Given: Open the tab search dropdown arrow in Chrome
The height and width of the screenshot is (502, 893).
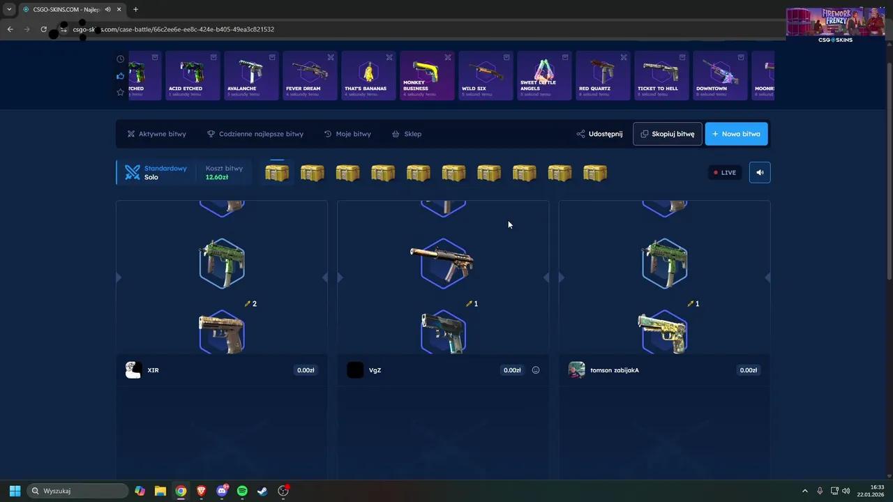Looking at the screenshot, I should point(9,9).
